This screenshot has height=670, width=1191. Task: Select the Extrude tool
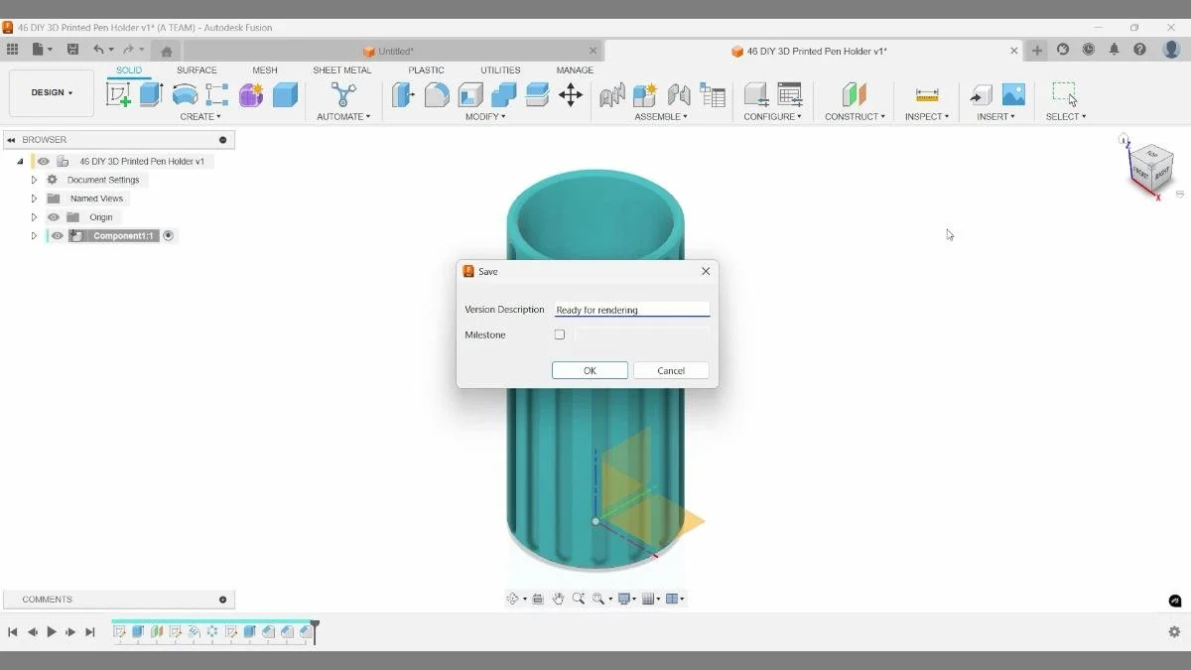click(149, 94)
